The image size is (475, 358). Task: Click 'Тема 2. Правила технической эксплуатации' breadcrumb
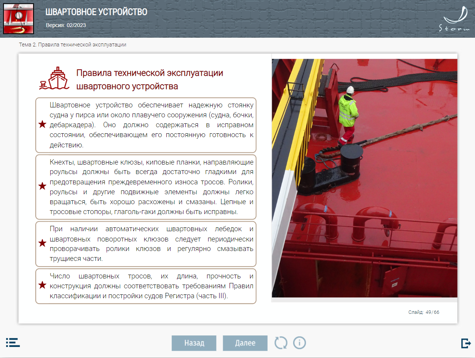coord(73,45)
